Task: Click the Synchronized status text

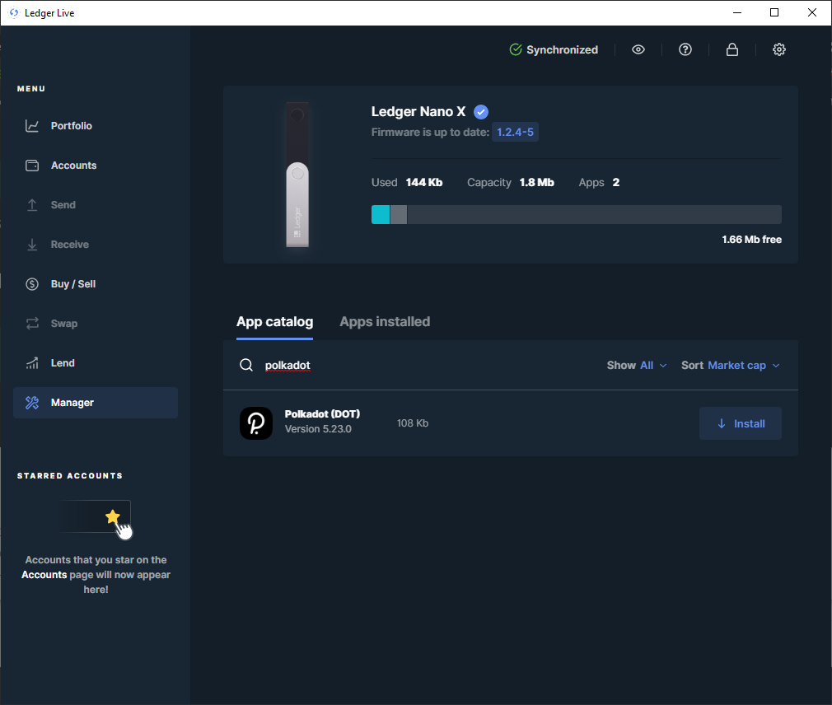Action: pyautogui.click(x=562, y=49)
